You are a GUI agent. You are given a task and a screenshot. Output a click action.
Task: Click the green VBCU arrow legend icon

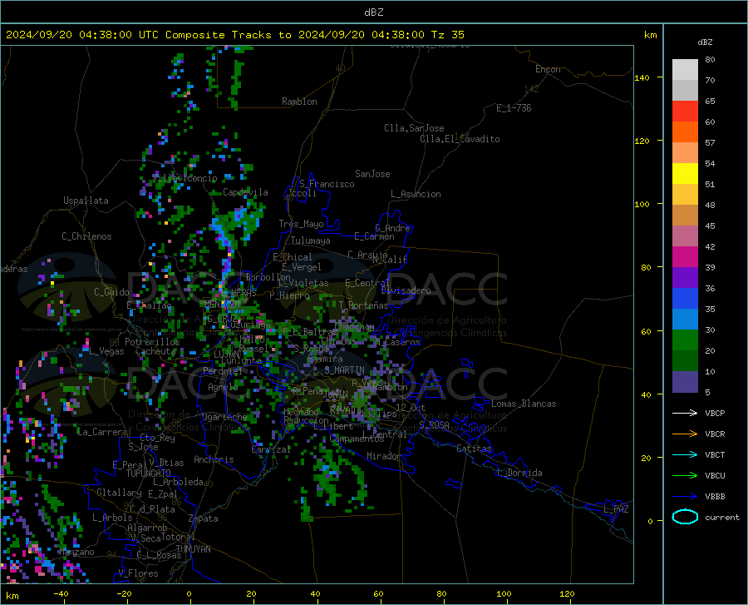coord(685,475)
